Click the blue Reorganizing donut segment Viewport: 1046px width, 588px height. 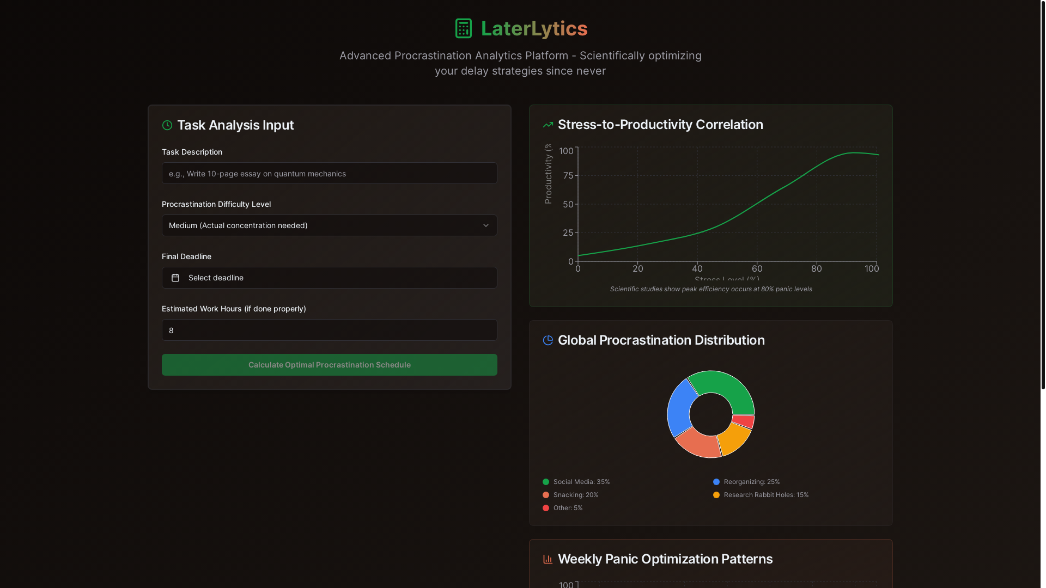[x=680, y=409]
